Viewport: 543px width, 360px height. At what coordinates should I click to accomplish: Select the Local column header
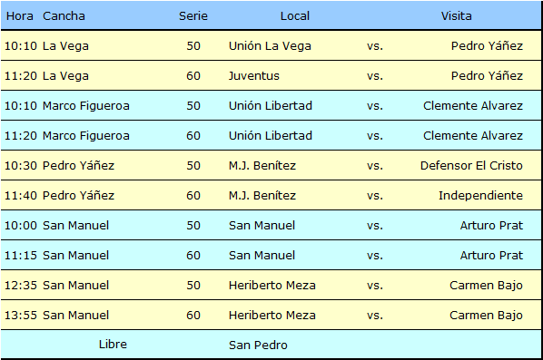tap(295, 16)
